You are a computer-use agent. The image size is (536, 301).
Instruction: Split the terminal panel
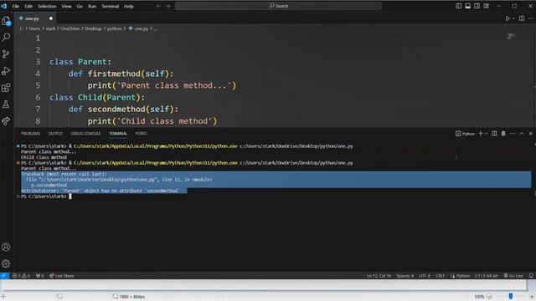[x=494, y=134]
